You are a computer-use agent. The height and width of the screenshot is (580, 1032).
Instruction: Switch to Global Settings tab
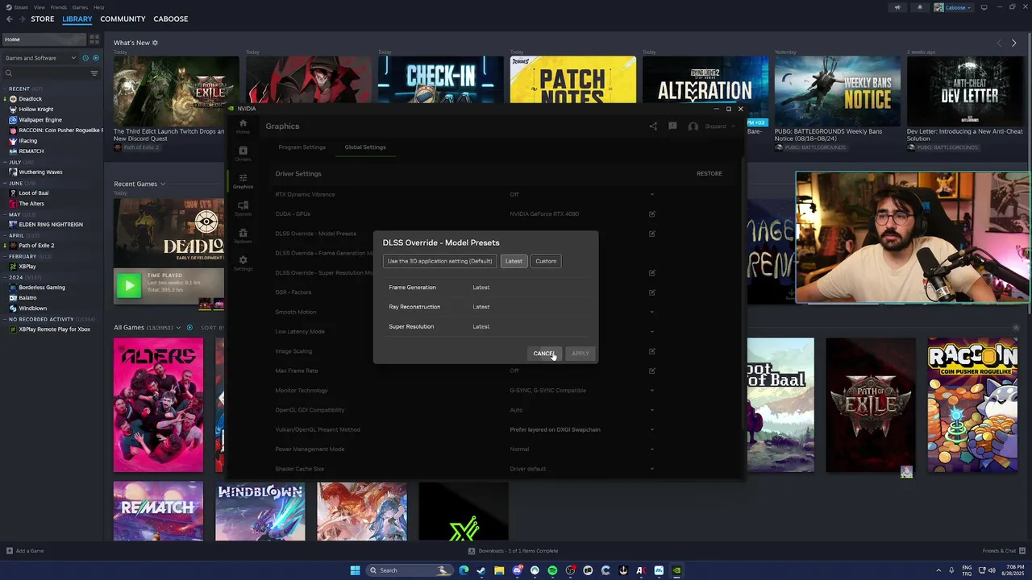coord(365,147)
